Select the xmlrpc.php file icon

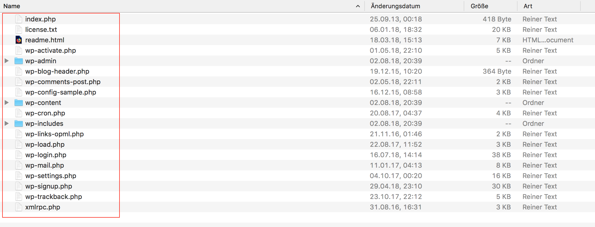point(19,207)
